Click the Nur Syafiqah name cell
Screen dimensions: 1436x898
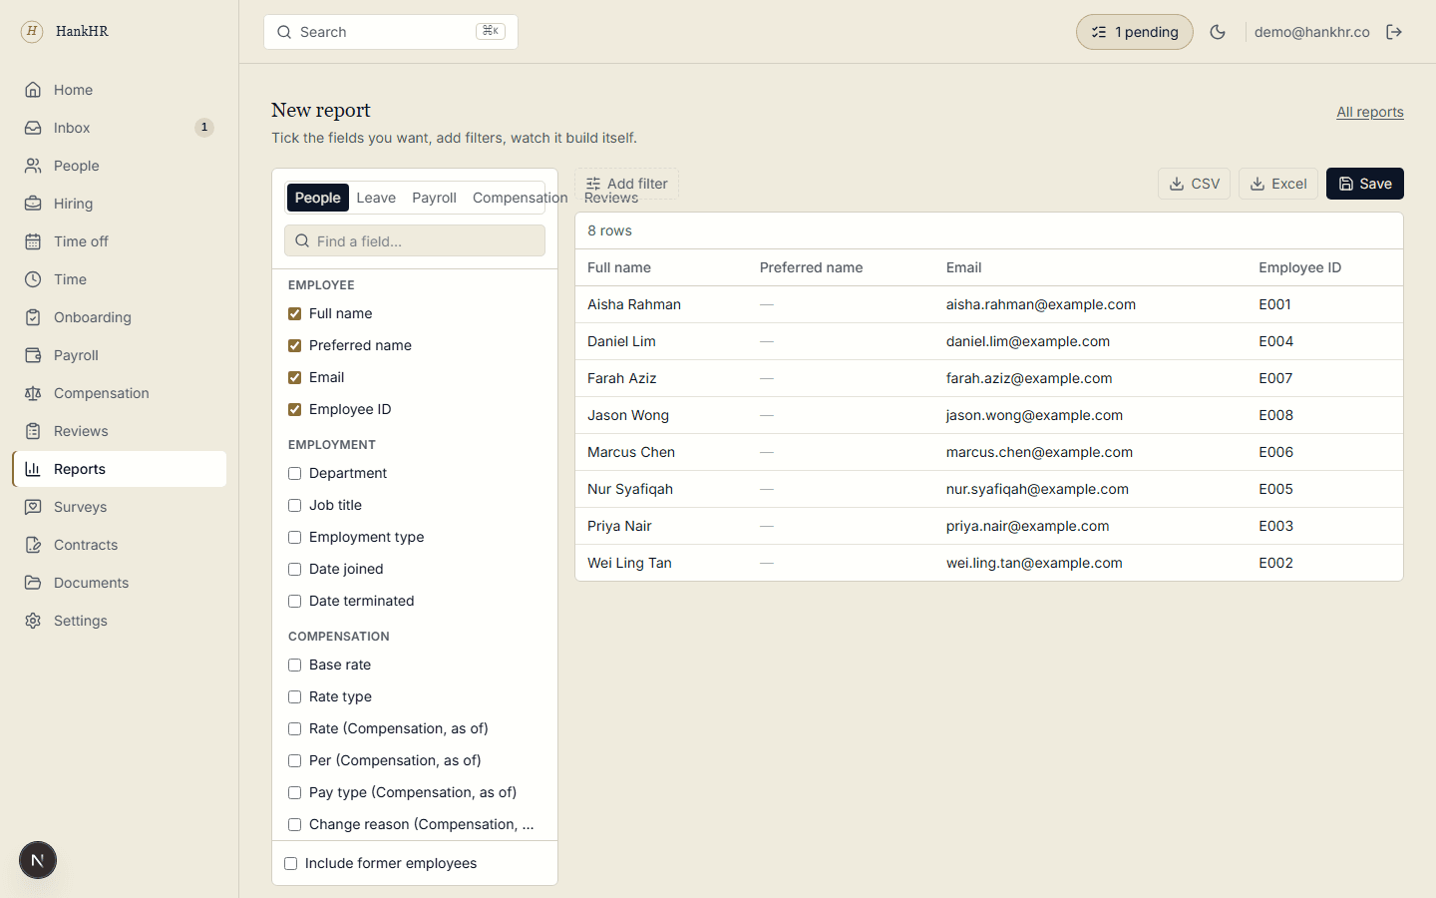(x=630, y=489)
